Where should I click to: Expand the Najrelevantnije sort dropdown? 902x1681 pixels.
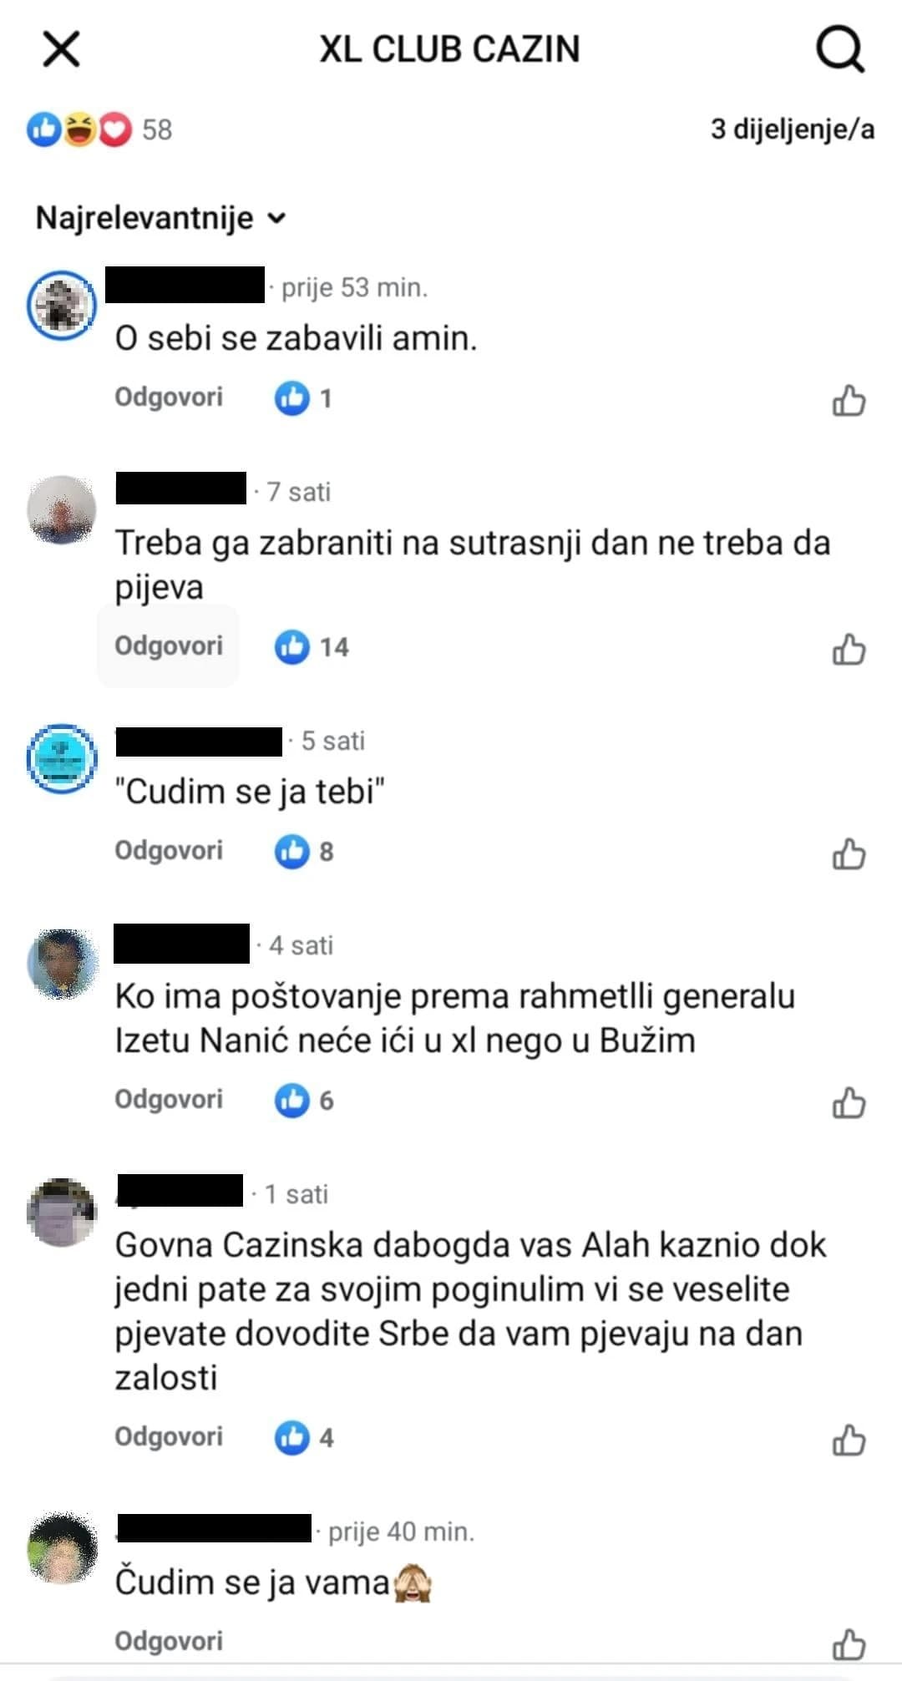(161, 218)
